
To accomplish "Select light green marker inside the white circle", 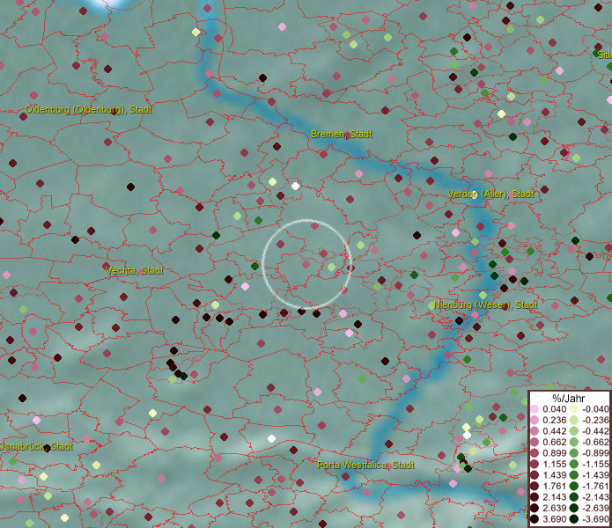I will coord(331,268).
